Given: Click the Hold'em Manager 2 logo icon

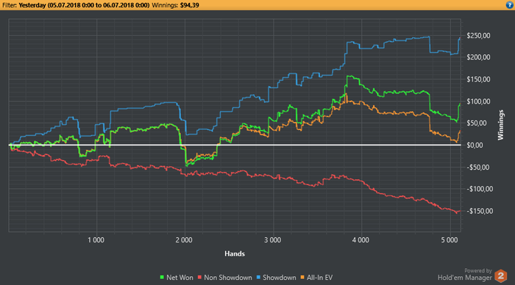Looking at the screenshot, I should point(501,275).
